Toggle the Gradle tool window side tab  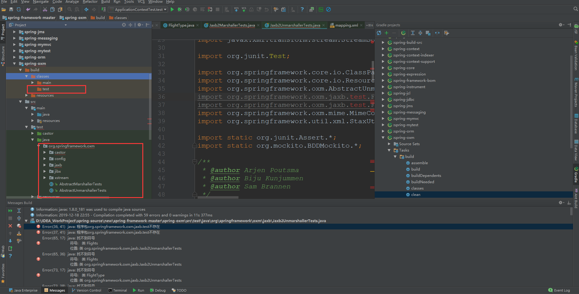click(x=576, y=175)
